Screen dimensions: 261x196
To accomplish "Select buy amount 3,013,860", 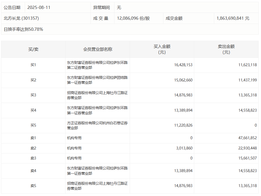I will click(x=184, y=148).
